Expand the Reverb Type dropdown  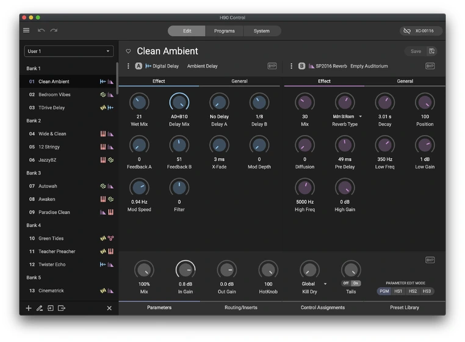(x=360, y=116)
